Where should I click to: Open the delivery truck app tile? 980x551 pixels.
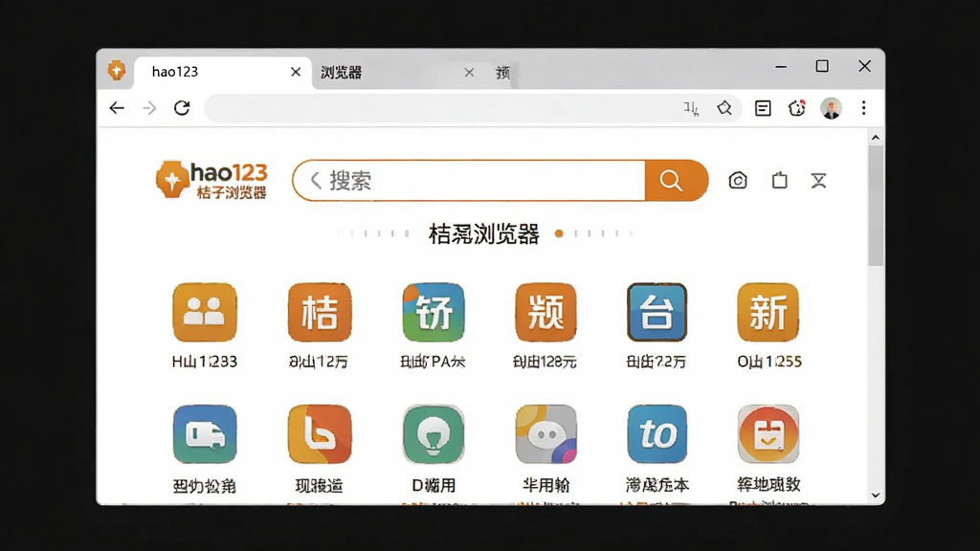click(205, 434)
